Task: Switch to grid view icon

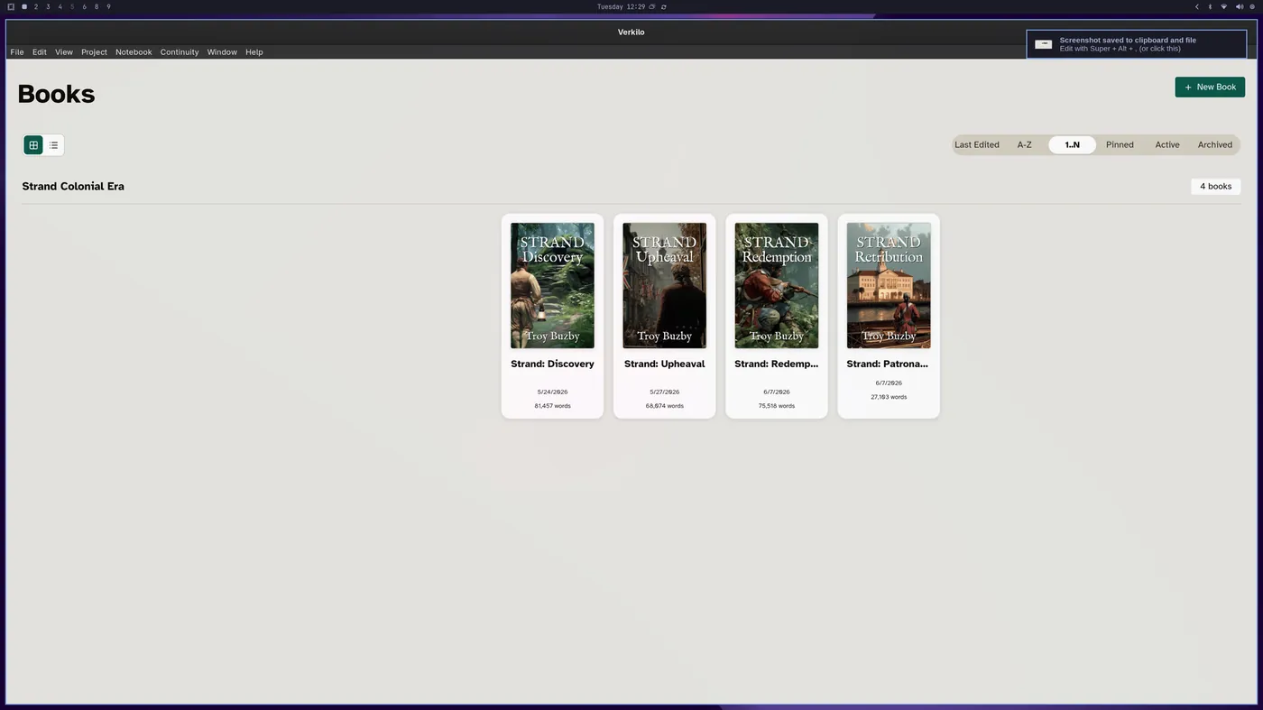Action: 33,145
